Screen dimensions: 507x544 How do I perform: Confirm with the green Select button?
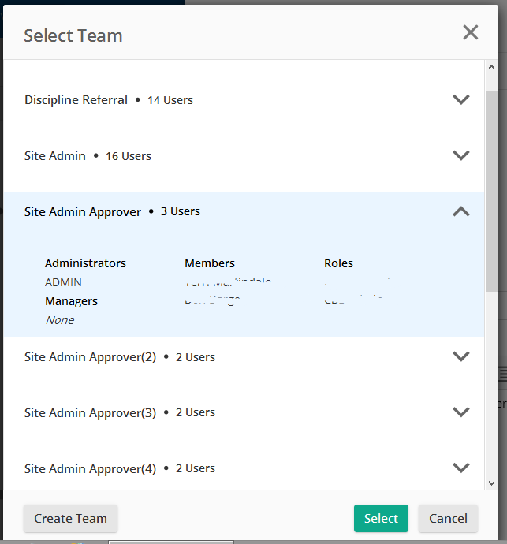click(381, 518)
